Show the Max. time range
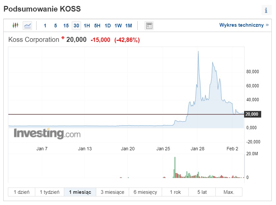276x205 pixels. [229, 192]
